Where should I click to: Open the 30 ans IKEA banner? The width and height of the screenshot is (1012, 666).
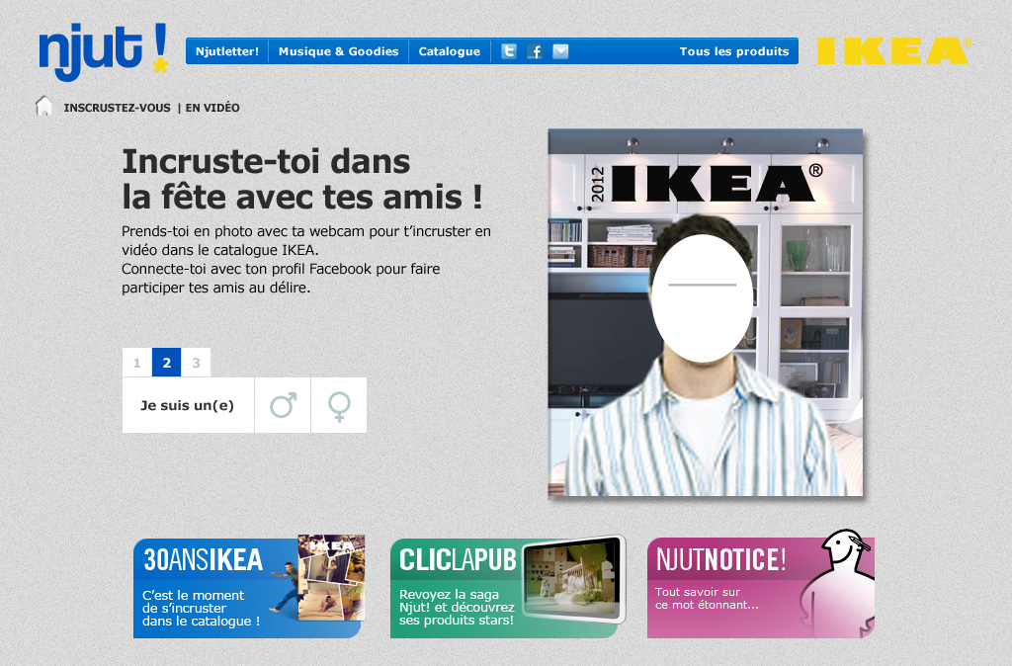point(248,587)
